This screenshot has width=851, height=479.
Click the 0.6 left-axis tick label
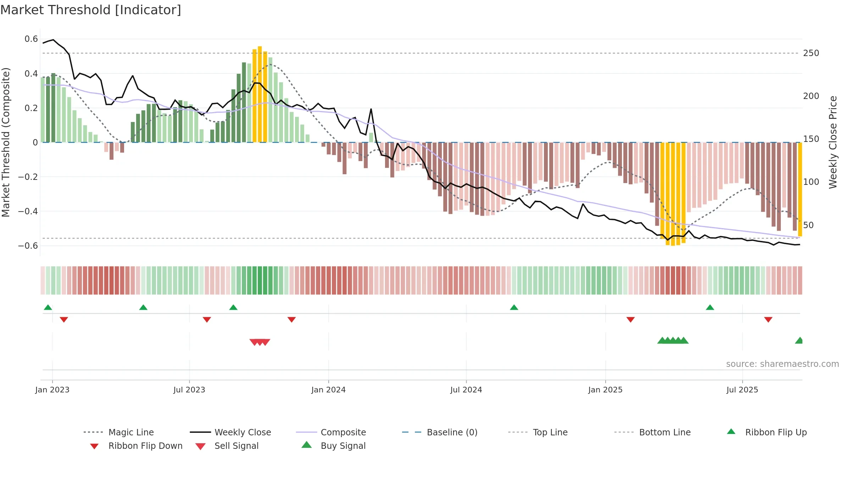point(31,39)
